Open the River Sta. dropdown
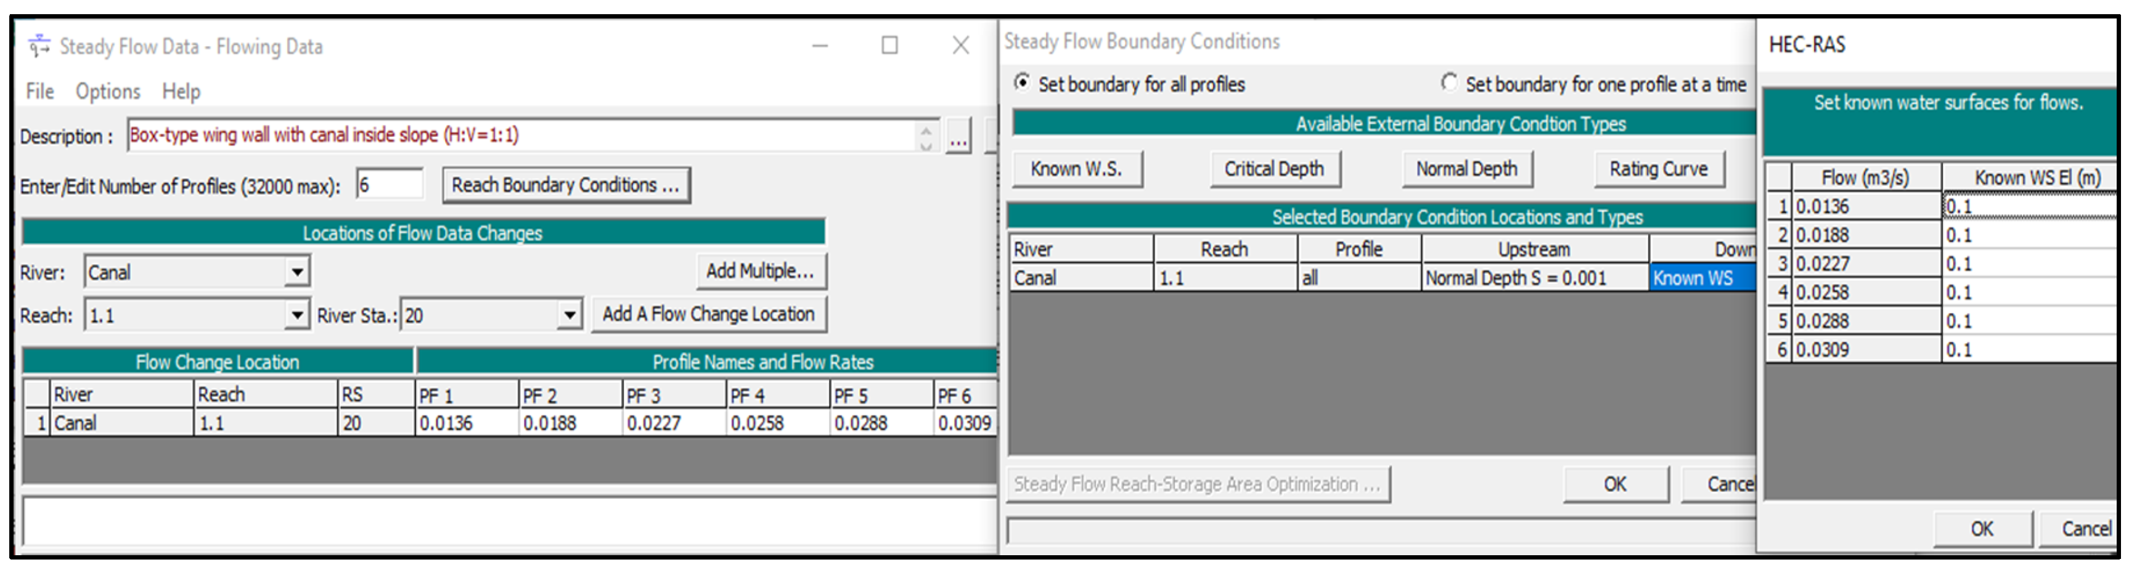Image resolution: width=2129 pixels, height=570 pixels. pyautogui.click(x=568, y=316)
